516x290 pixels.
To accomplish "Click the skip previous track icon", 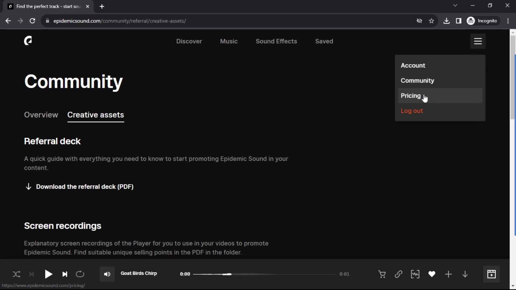I will pos(32,274).
